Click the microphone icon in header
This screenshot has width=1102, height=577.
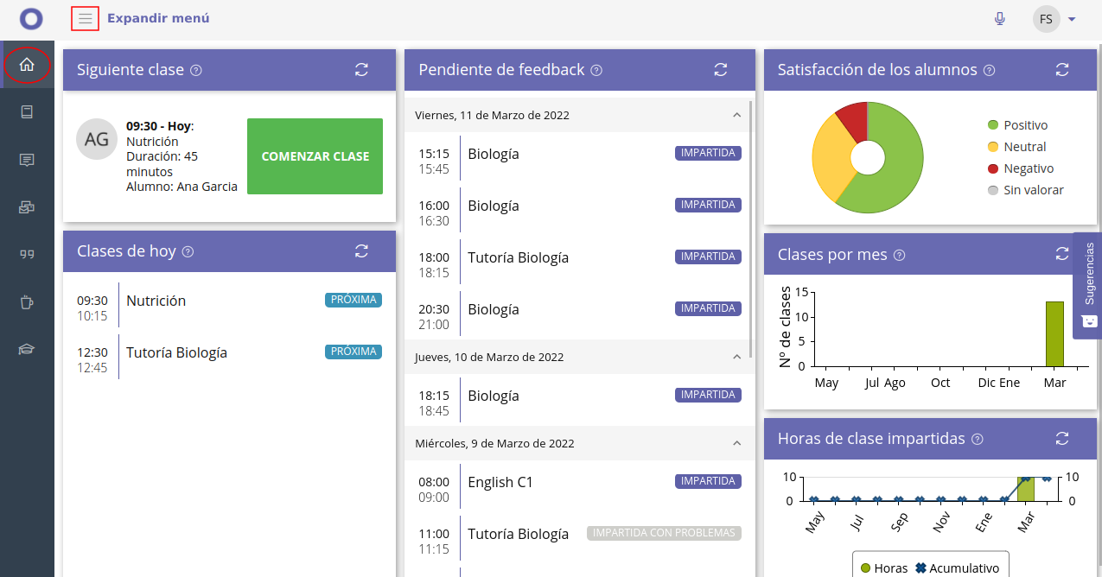pos(1000,19)
